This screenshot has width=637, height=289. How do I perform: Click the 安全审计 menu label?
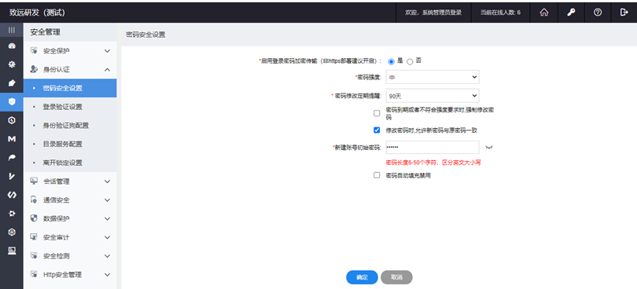click(57, 237)
